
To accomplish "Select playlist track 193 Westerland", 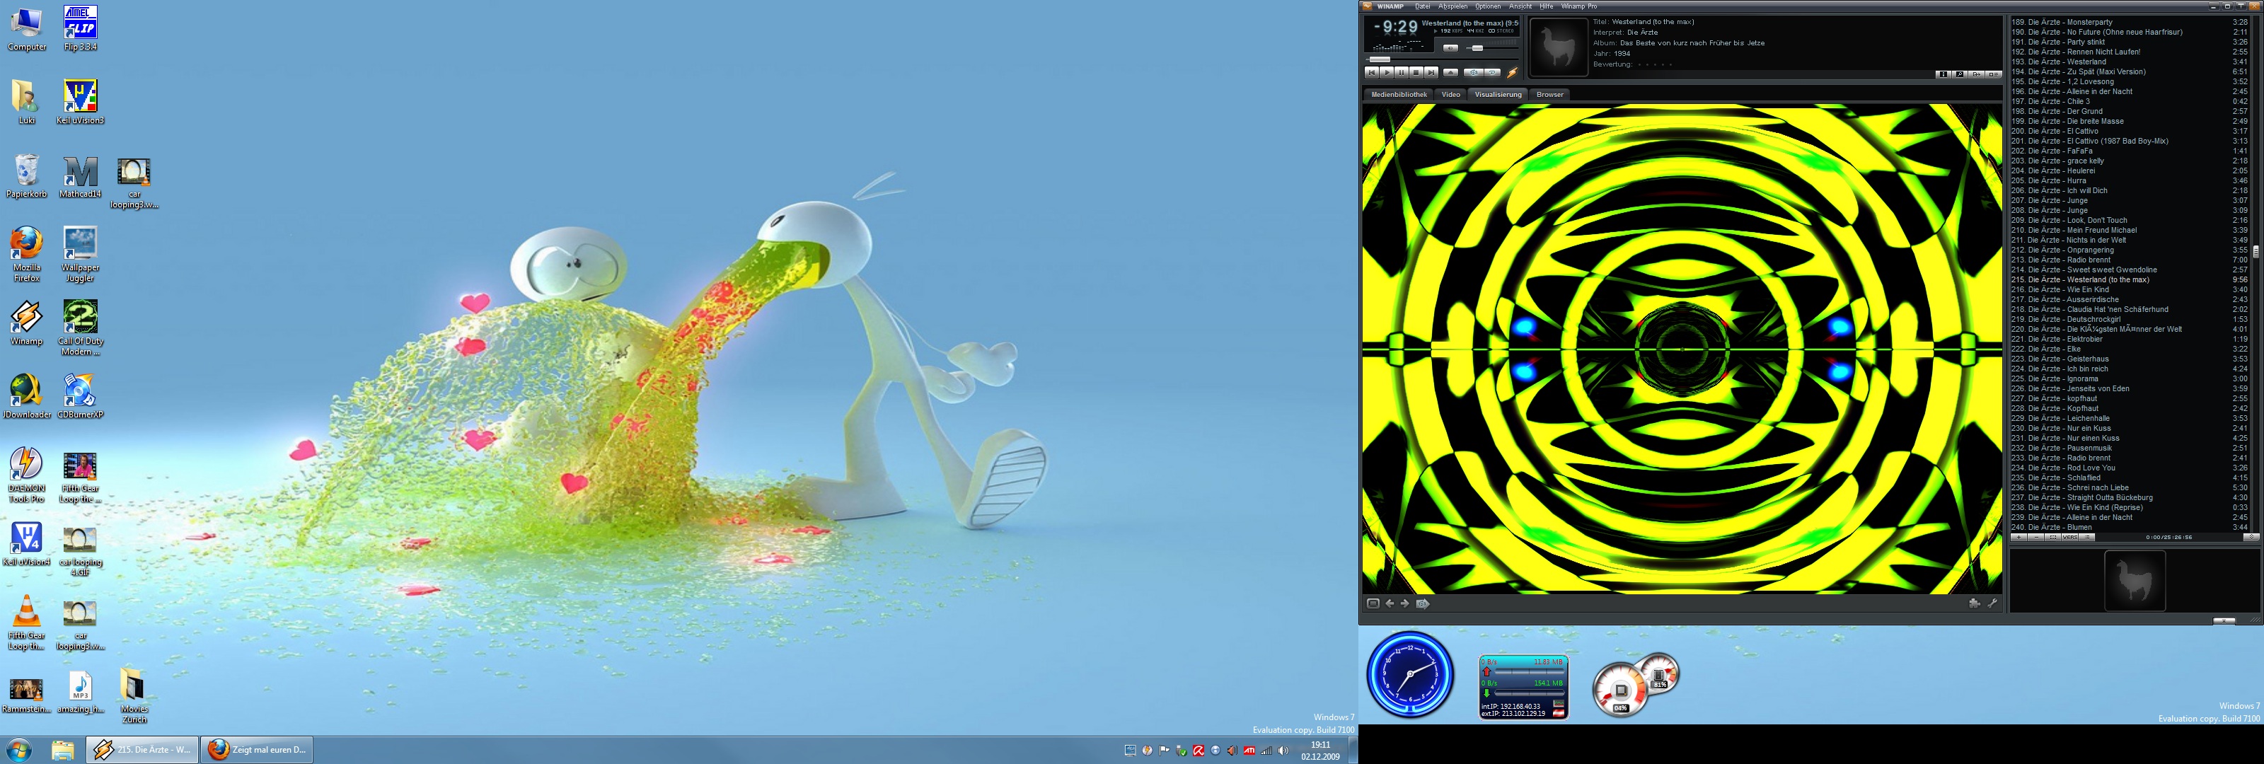I will coord(2130,62).
